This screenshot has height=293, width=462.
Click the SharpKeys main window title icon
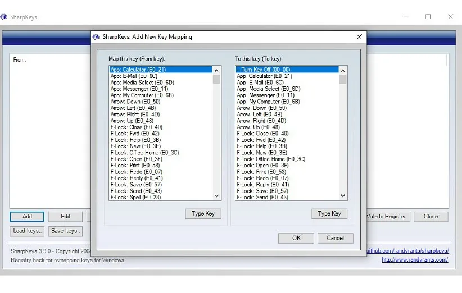(x=4, y=17)
